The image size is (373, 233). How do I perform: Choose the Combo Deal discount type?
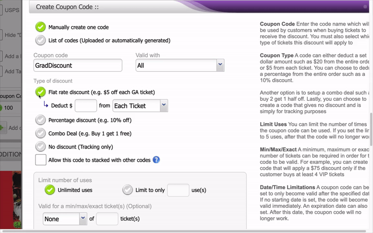pos(41,133)
